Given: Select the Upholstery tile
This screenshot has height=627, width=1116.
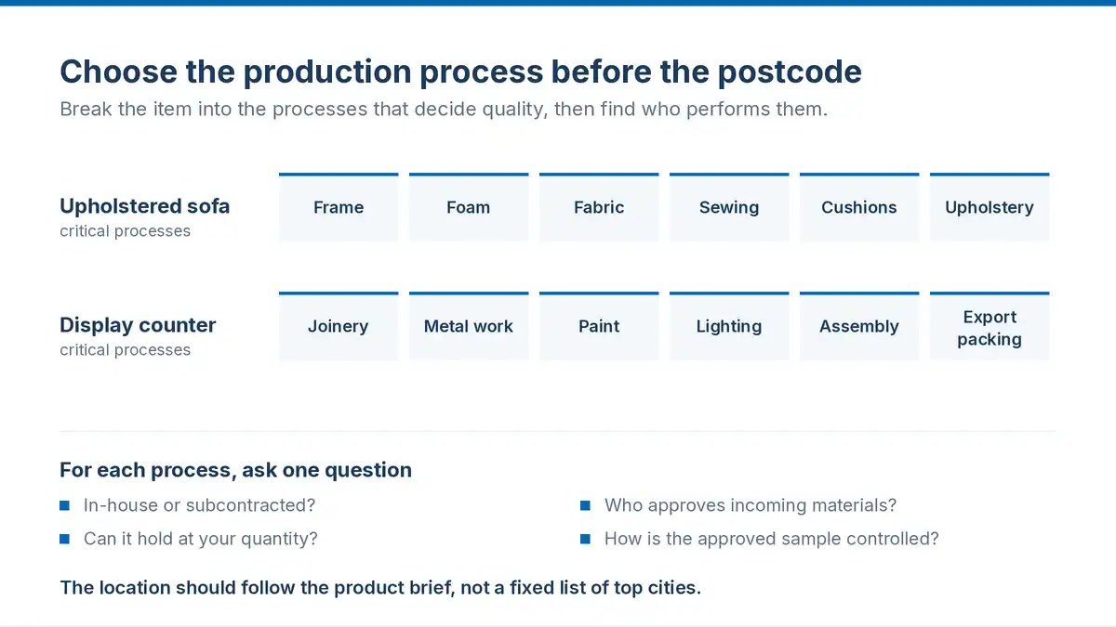Looking at the screenshot, I should [990, 207].
